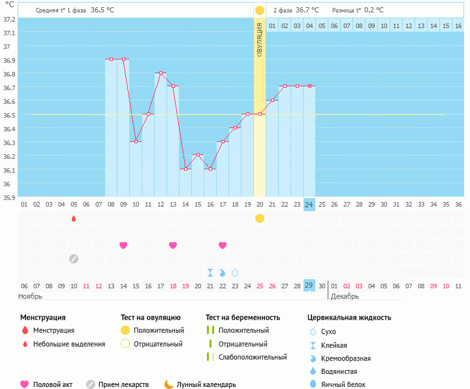Select the highlighted date 29 in November
Screen dimensions: 470x389
tap(309, 286)
